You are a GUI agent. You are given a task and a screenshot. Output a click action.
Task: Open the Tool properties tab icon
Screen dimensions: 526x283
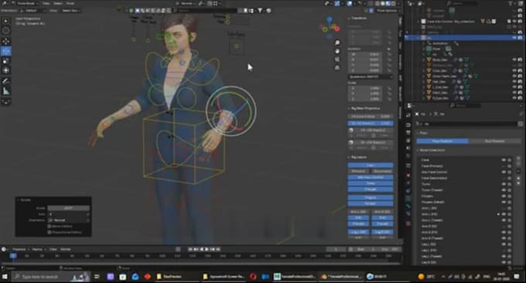click(x=408, y=116)
